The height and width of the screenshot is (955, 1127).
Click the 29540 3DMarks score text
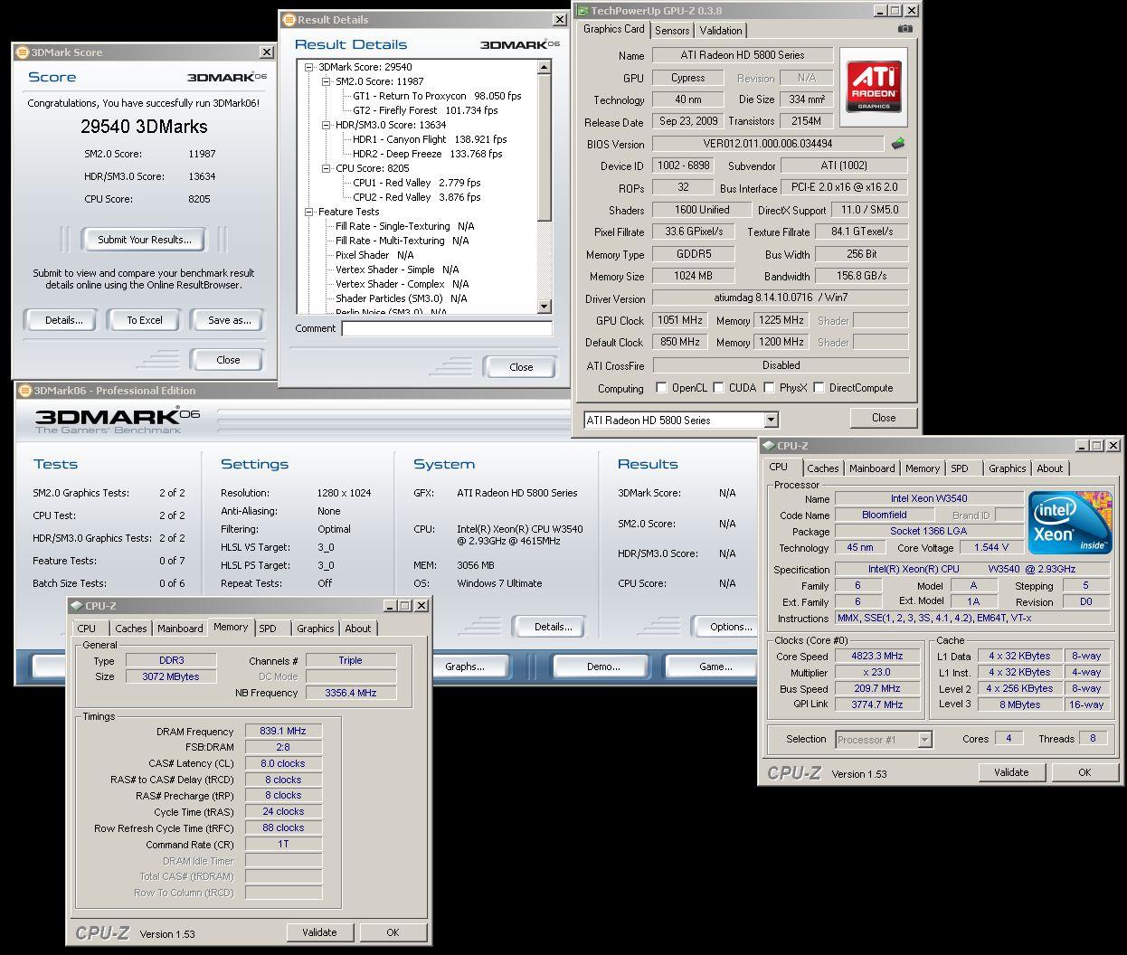click(144, 128)
